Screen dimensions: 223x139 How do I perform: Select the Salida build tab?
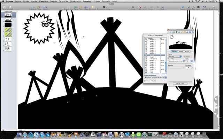click(181, 51)
